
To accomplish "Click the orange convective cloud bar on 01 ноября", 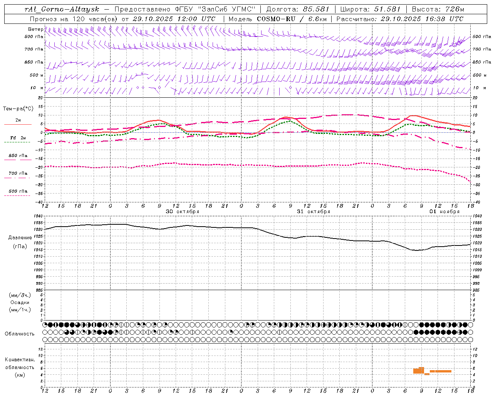I will click(432, 371).
